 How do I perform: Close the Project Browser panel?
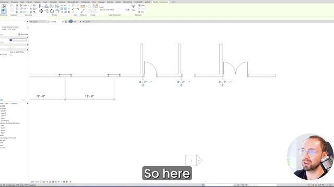click(27, 103)
